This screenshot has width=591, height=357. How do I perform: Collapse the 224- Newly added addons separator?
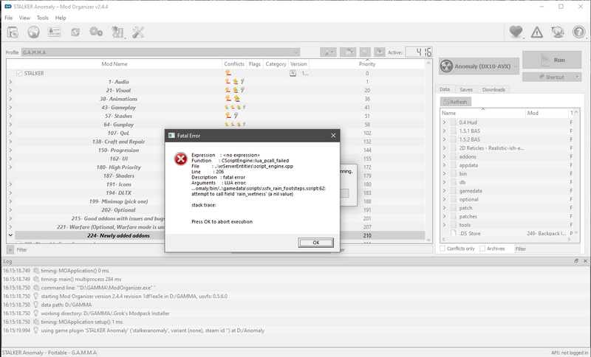pyautogui.click(x=10, y=235)
